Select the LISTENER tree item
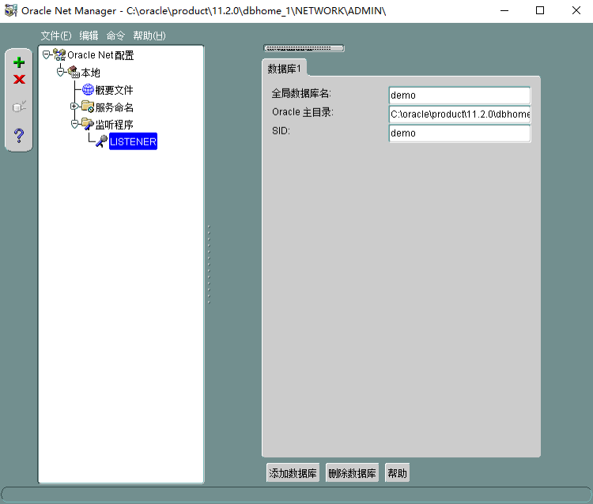Viewport: 593px width, 504px height. coord(133,141)
